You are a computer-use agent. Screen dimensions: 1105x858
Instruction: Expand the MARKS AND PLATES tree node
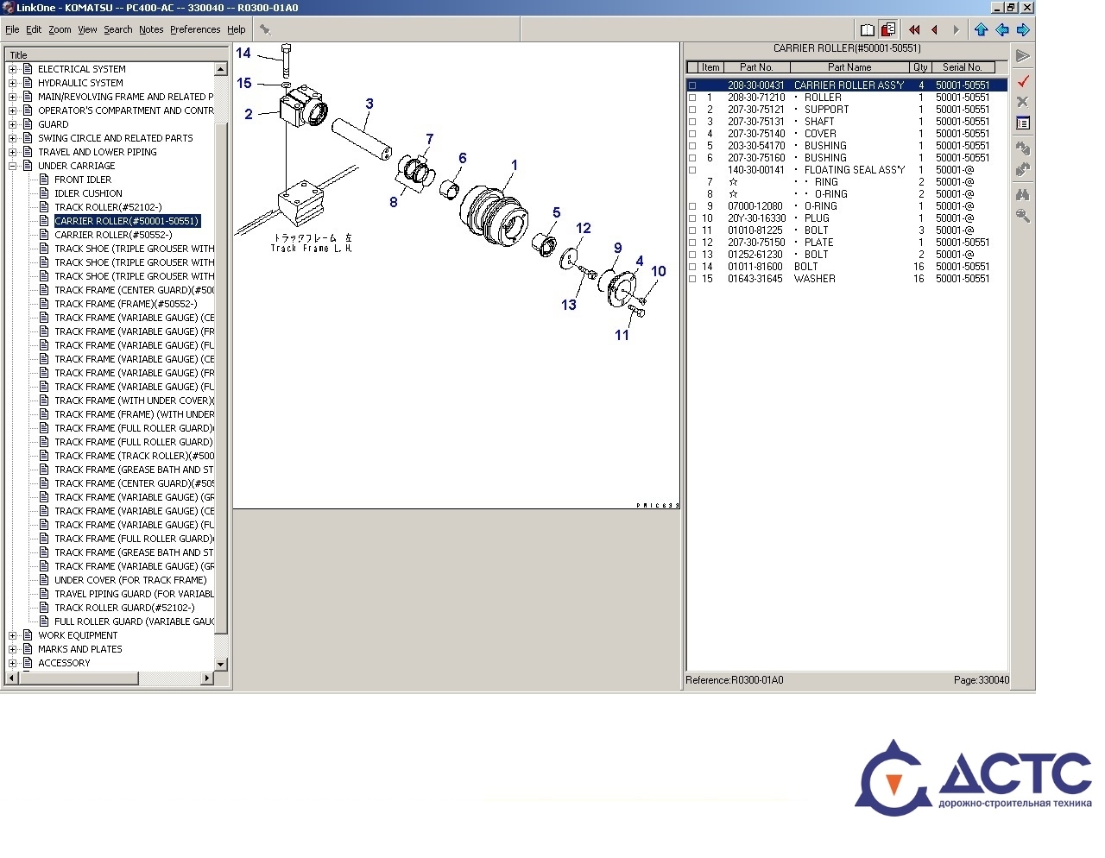coord(12,649)
